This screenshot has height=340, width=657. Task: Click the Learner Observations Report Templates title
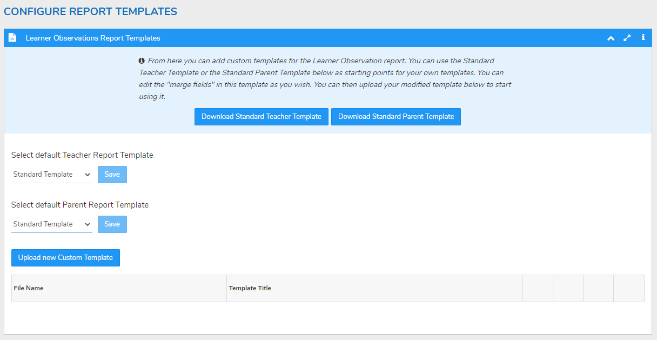(x=93, y=38)
